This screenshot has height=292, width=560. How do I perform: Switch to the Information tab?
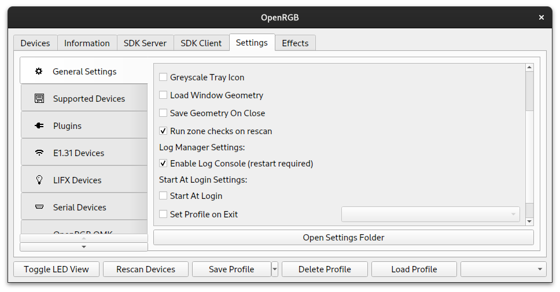[x=87, y=43]
